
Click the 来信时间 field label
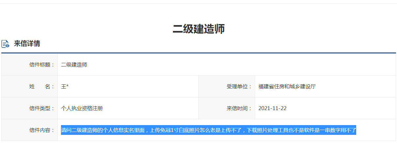[x=239, y=108]
